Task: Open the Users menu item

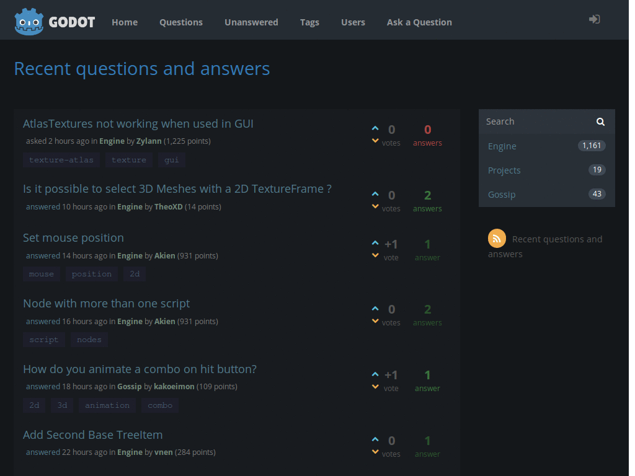Action: click(x=353, y=22)
